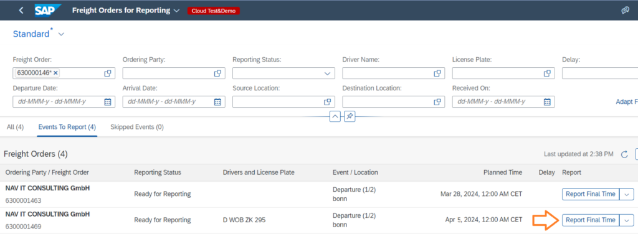
Task: Click the Event / Location column header
Action: click(x=355, y=172)
